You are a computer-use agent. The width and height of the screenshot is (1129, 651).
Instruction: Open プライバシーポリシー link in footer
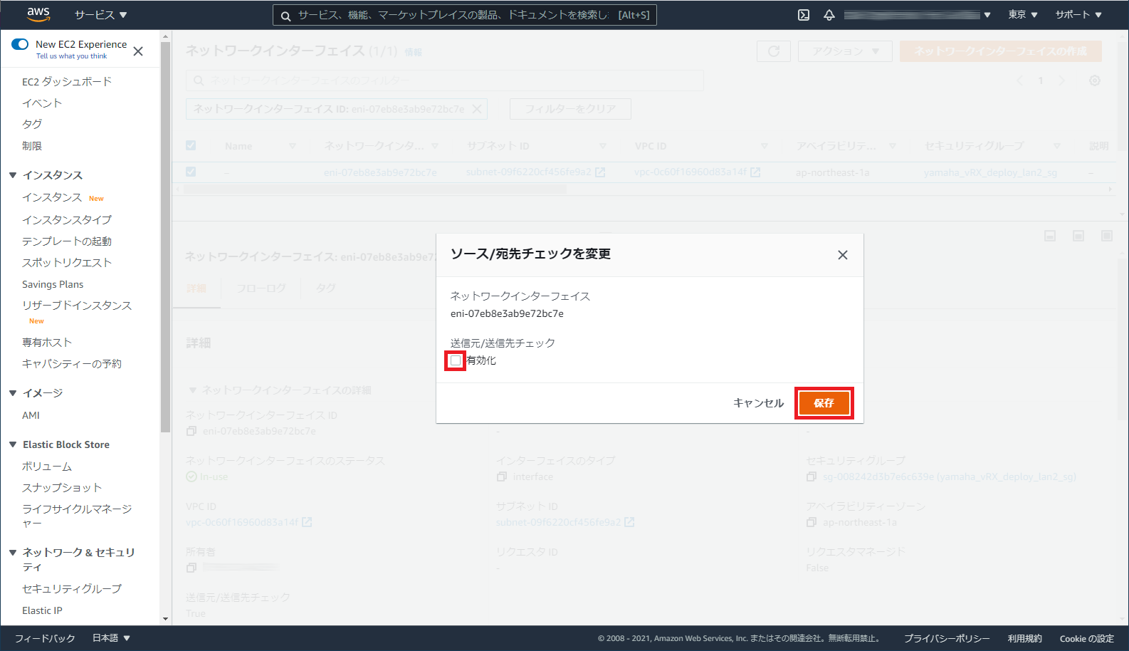(947, 638)
